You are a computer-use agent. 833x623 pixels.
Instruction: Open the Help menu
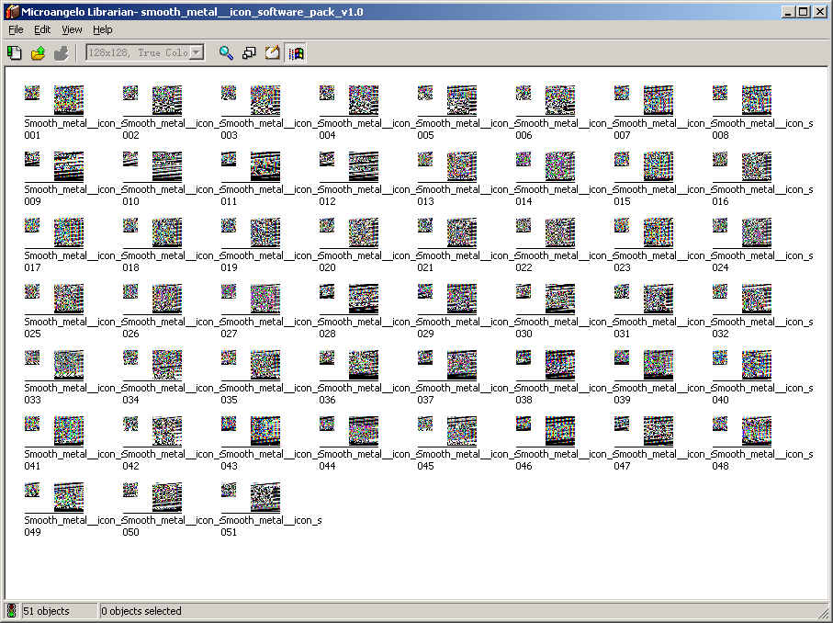coord(103,29)
